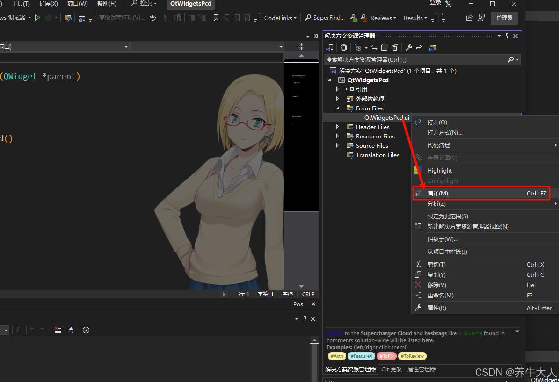Toggle bookmark with the bookmark icon
Viewport: 559px width, 382px height.
[x=216, y=18]
